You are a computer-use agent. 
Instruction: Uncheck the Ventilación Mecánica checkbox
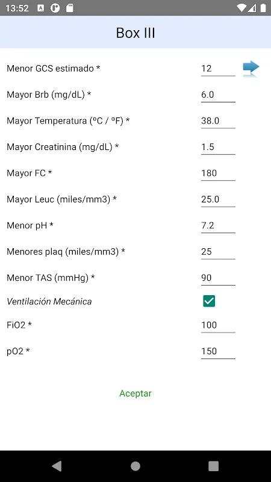[x=209, y=301]
